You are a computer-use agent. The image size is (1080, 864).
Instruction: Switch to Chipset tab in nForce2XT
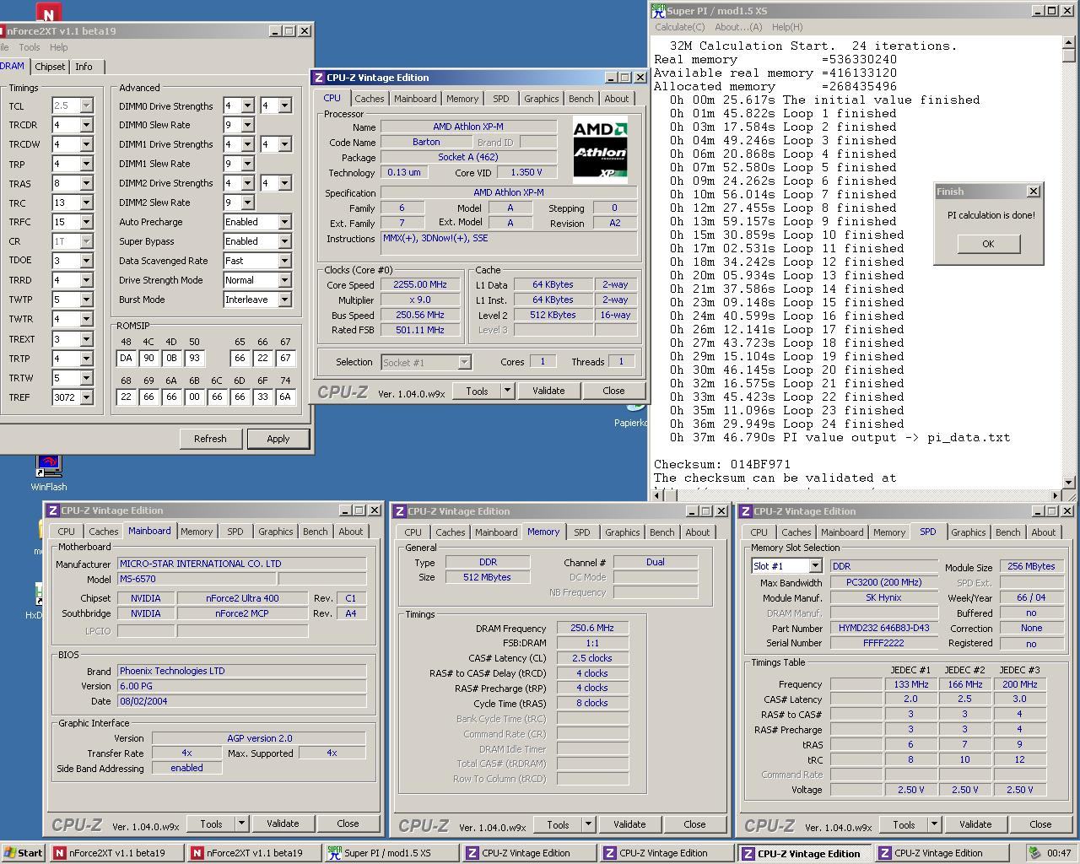tap(50, 67)
